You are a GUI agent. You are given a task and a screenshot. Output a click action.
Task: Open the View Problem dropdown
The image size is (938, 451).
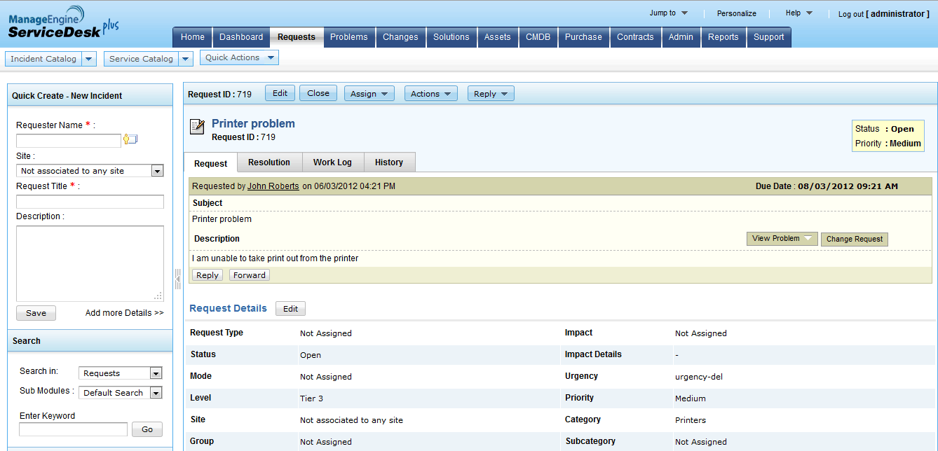[x=782, y=239]
